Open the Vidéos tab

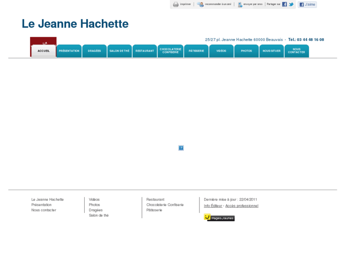click(221, 51)
